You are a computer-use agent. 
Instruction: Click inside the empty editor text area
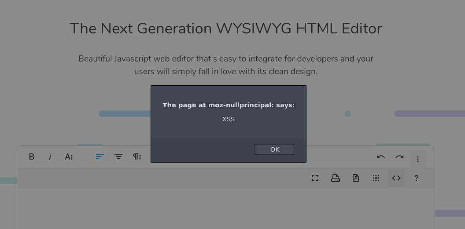click(x=226, y=209)
